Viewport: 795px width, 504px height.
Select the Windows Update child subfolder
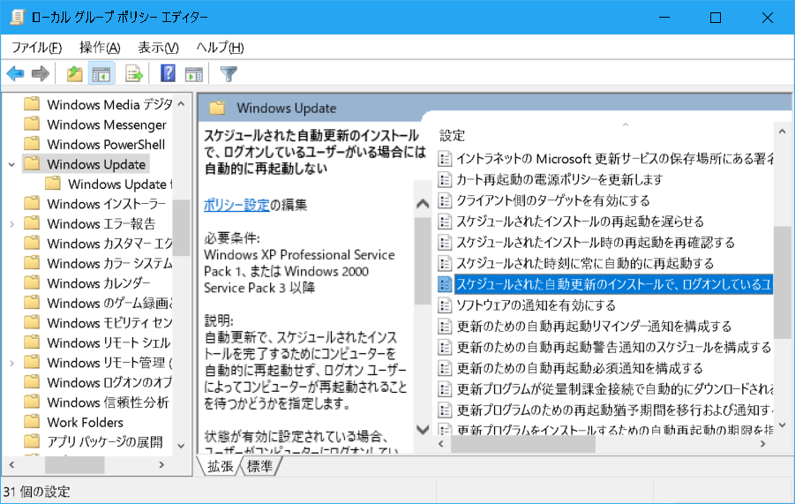pos(120,184)
